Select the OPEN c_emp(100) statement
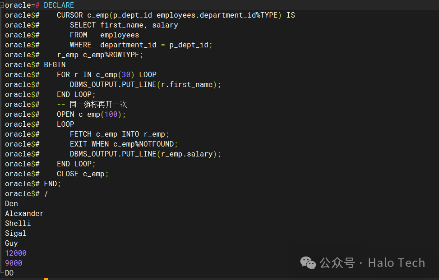The height and width of the screenshot is (280, 439). (x=91, y=115)
